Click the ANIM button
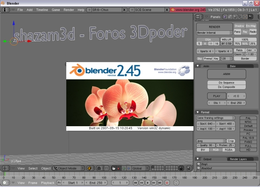260x187 pixels. click(x=227, y=74)
